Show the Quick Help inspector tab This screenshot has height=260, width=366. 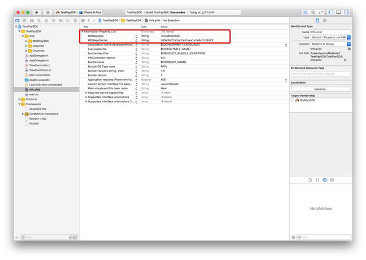click(325, 21)
